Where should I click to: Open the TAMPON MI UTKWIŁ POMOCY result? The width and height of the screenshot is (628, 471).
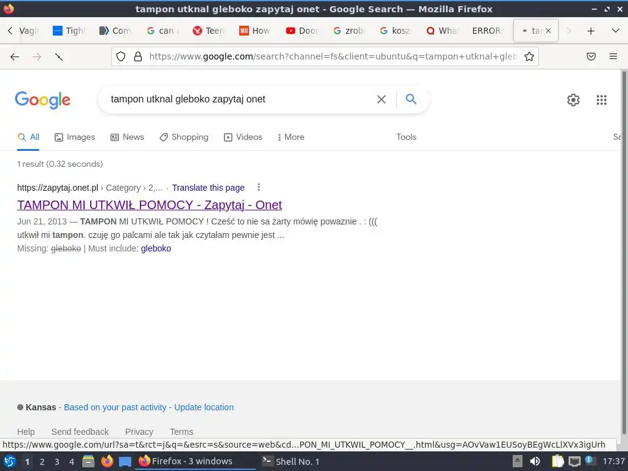pyautogui.click(x=150, y=205)
